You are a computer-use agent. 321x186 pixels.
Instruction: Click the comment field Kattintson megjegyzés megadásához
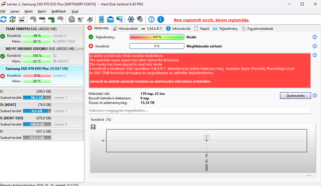coord(200,110)
